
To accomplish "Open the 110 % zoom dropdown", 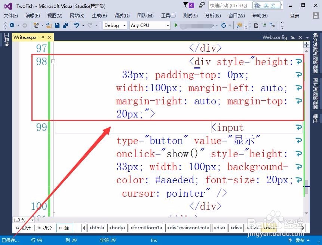I will point(33,220).
